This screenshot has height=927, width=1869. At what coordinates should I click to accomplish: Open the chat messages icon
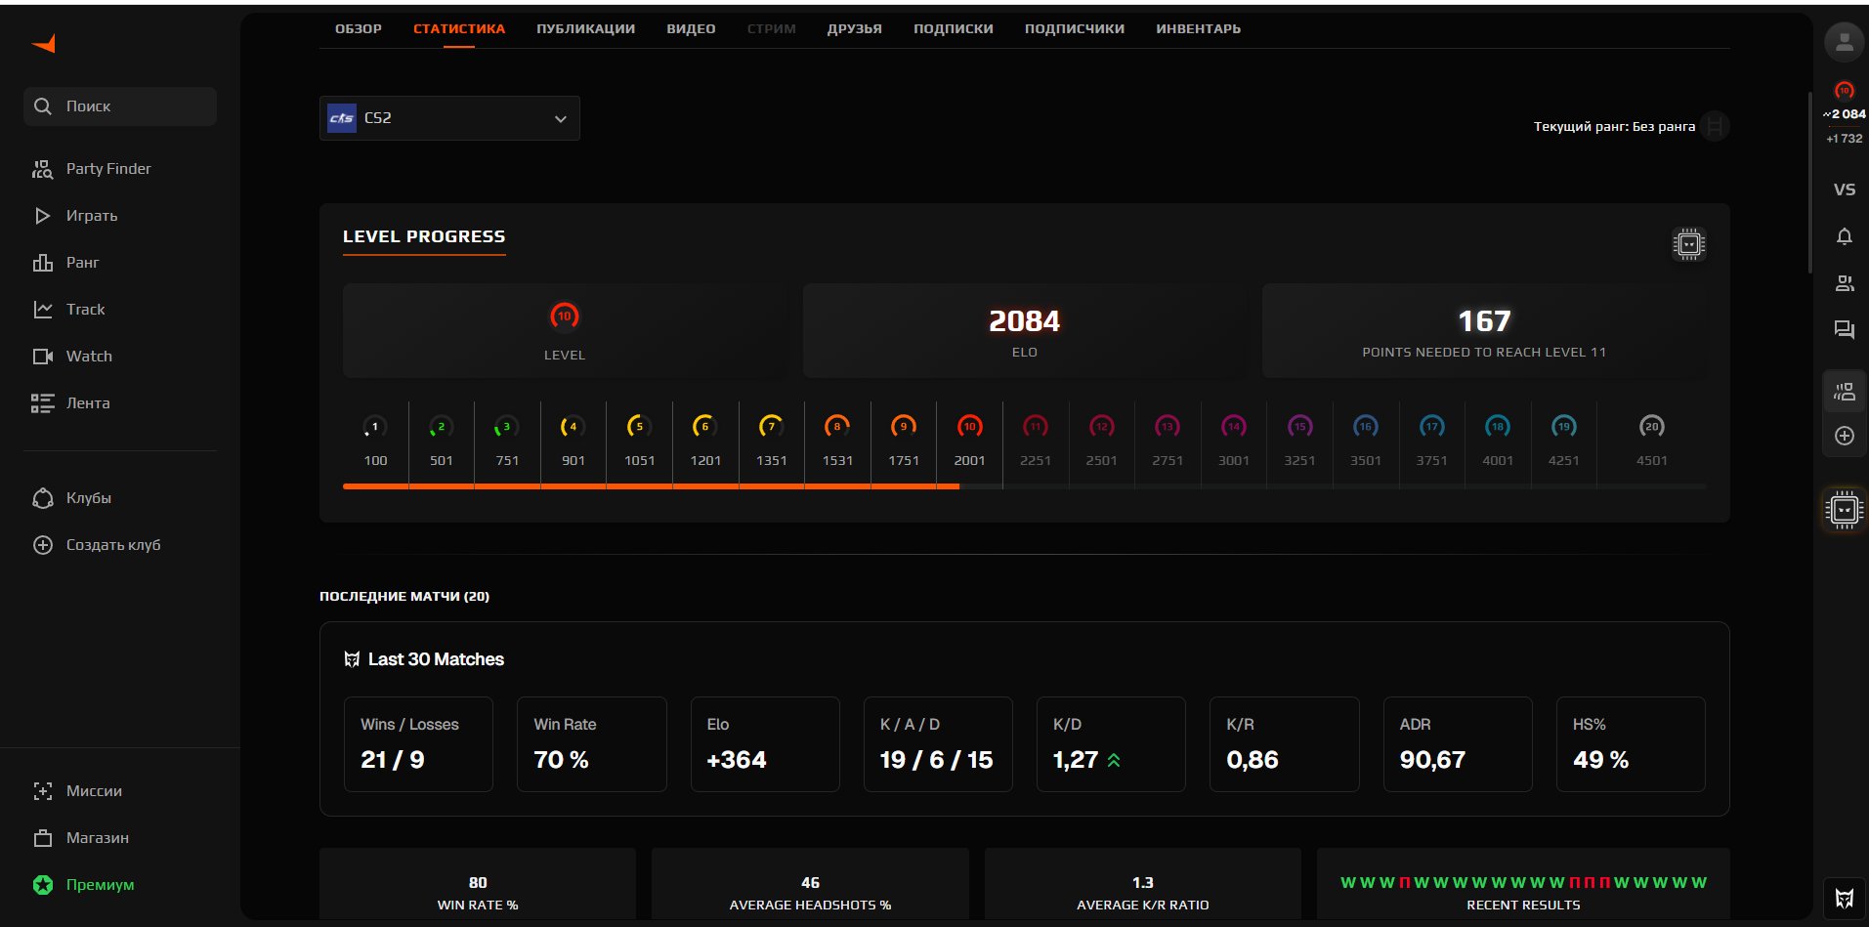click(1844, 330)
